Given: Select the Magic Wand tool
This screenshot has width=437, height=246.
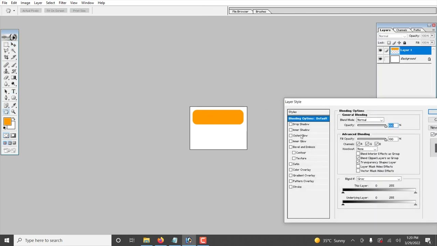Looking at the screenshot, I should [x=13, y=51].
